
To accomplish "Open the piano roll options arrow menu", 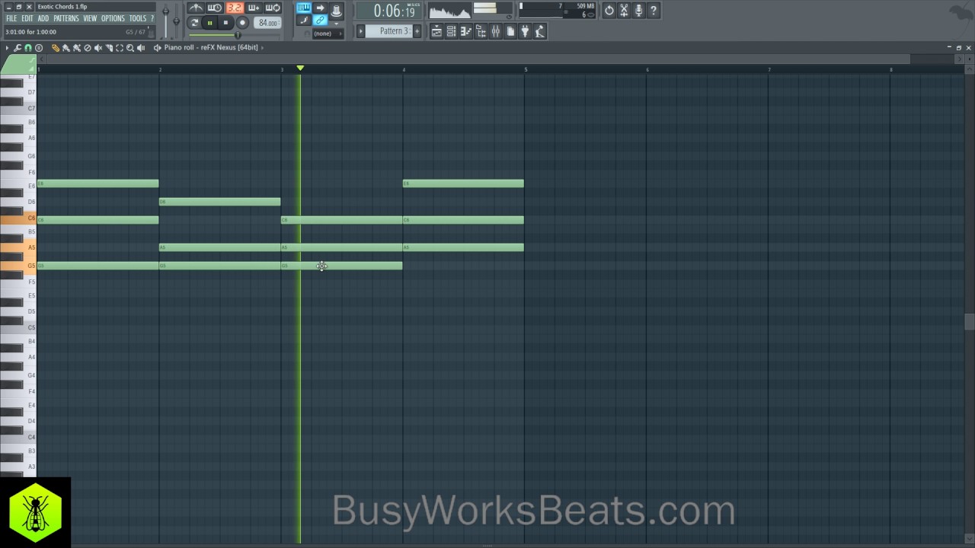I will 7,47.
